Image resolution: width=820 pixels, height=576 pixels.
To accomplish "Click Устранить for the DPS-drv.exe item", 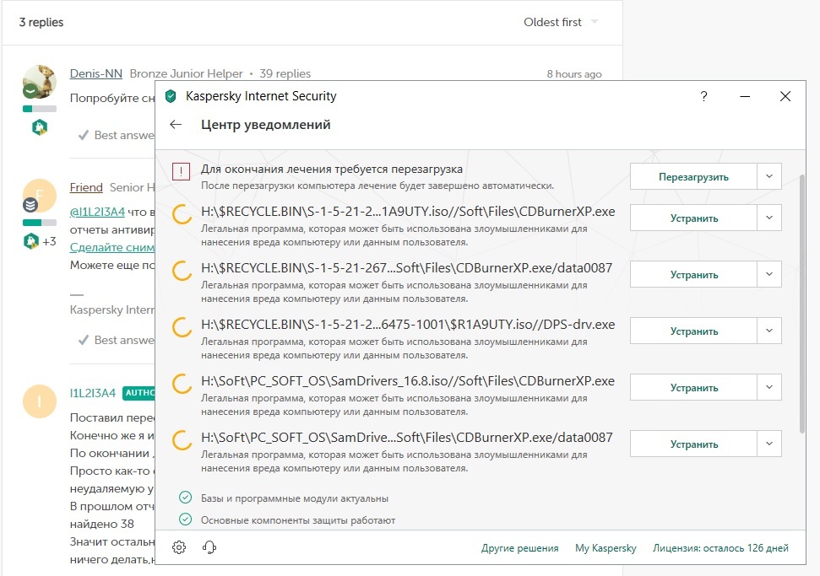I will click(x=693, y=331).
